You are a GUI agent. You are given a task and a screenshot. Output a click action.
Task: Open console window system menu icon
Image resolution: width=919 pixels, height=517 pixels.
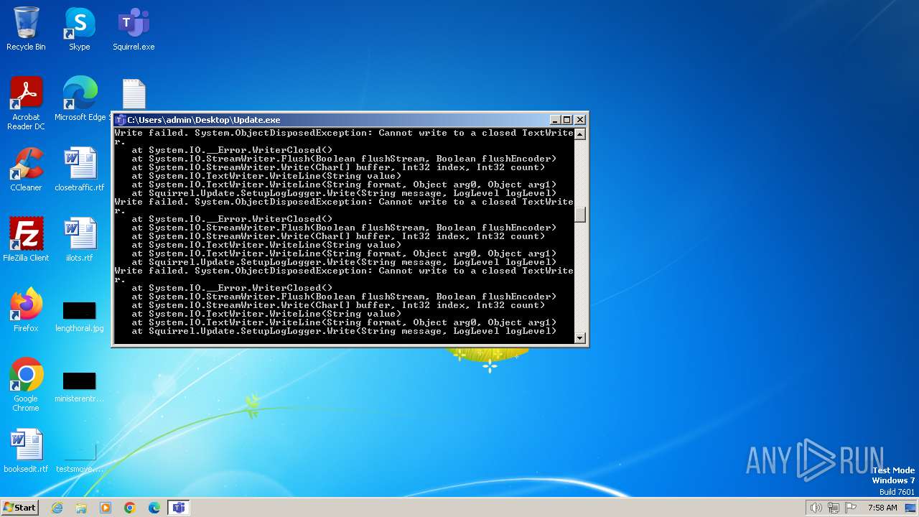pos(121,120)
